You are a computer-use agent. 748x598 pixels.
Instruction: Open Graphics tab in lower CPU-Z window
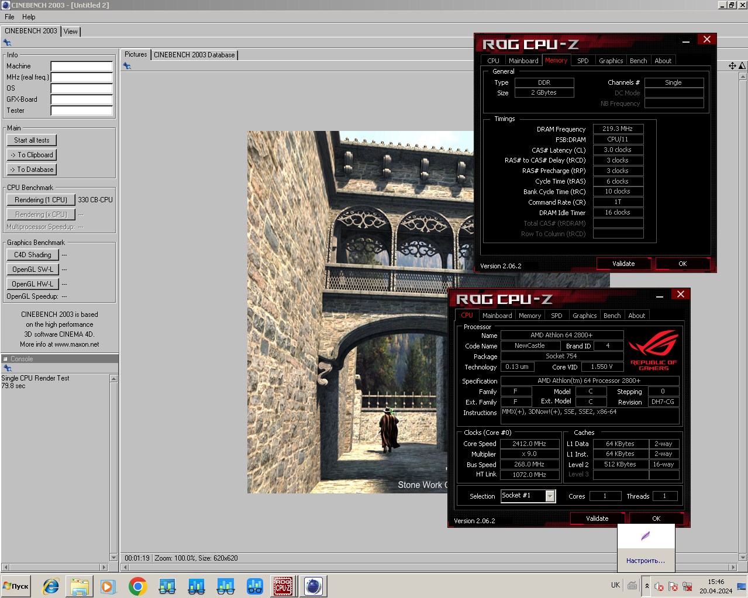point(585,316)
